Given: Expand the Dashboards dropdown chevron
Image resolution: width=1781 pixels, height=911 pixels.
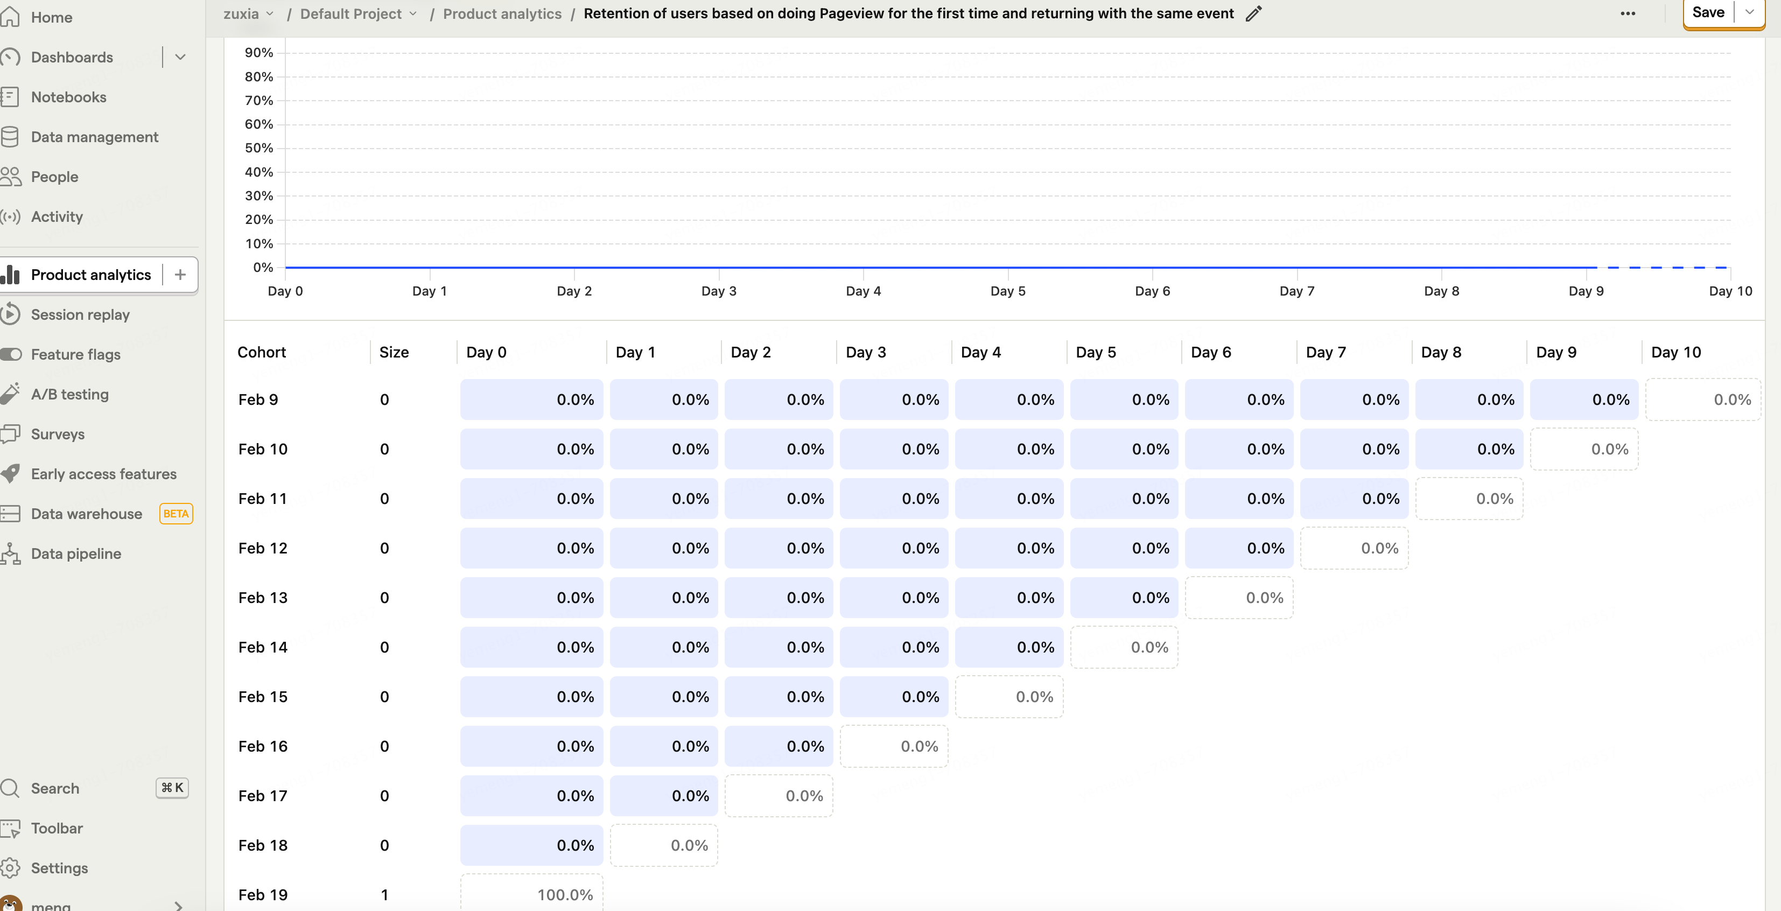Looking at the screenshot, I should (180, 58).
